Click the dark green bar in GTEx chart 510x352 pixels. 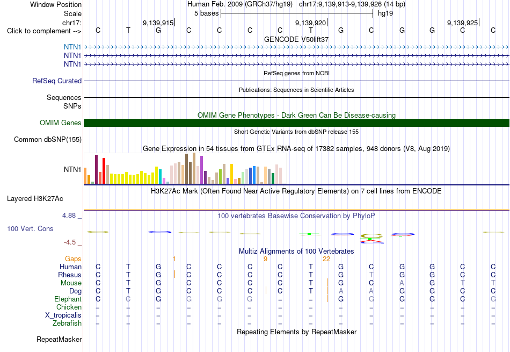tap(273, 178)
